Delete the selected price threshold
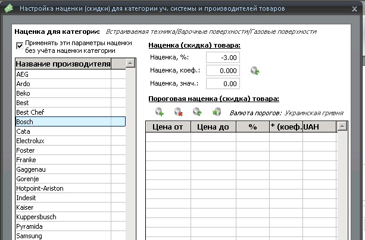 coord(178,112)
